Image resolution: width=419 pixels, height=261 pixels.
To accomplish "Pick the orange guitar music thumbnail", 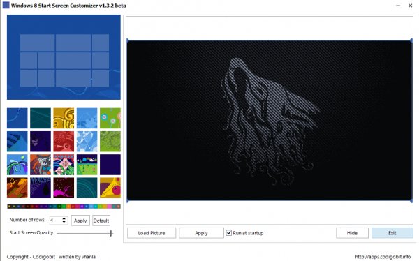I will pos(17,188).
